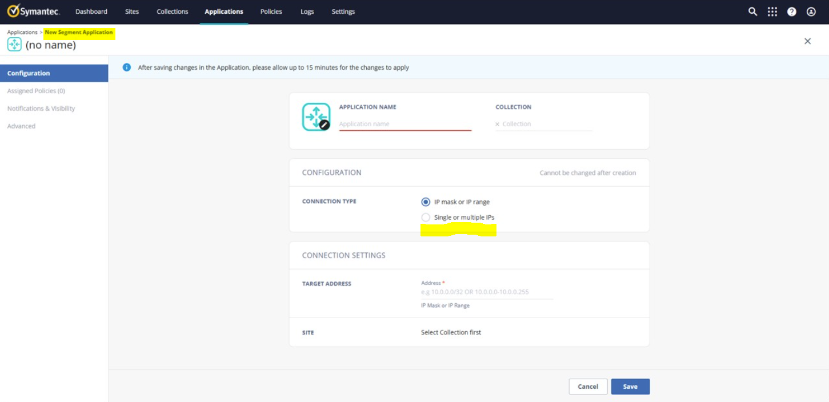This screenshot has height=402, width=829.
Task: Click the help question mark icon
Action: pos(791,11)
